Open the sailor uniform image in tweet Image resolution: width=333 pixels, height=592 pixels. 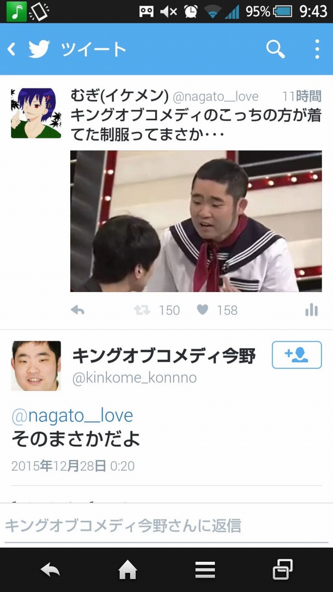pyautogui.click(x=196, y=221)
